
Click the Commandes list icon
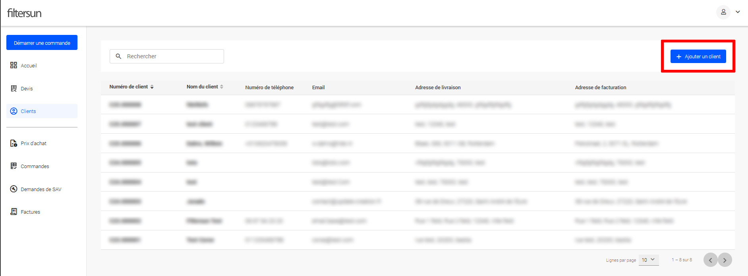point(14,166)
